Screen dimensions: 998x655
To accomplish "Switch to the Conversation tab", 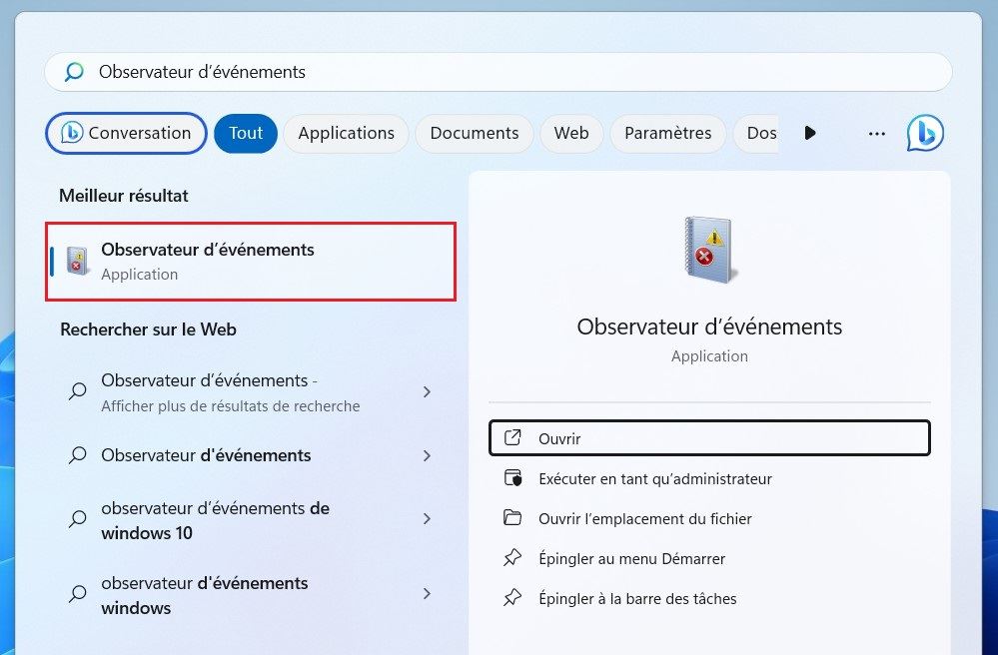I will tap(126, 133).
